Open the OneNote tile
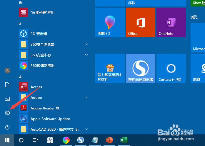 (x=171, y=22)
